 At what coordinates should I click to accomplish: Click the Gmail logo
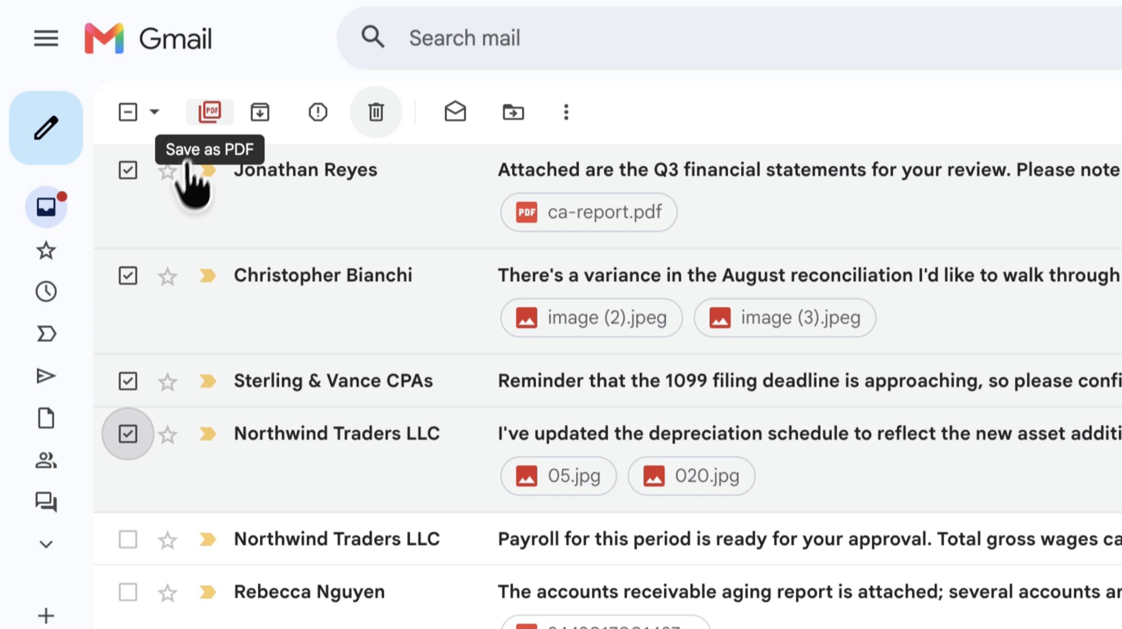[149, 38]
